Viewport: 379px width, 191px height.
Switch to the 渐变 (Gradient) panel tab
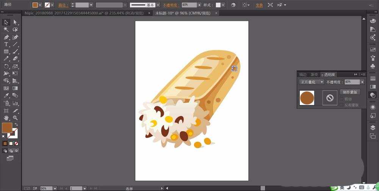314,75
